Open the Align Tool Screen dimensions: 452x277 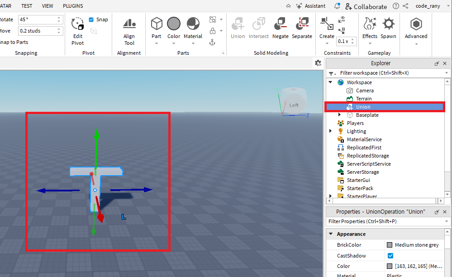(x=129, y=31)
